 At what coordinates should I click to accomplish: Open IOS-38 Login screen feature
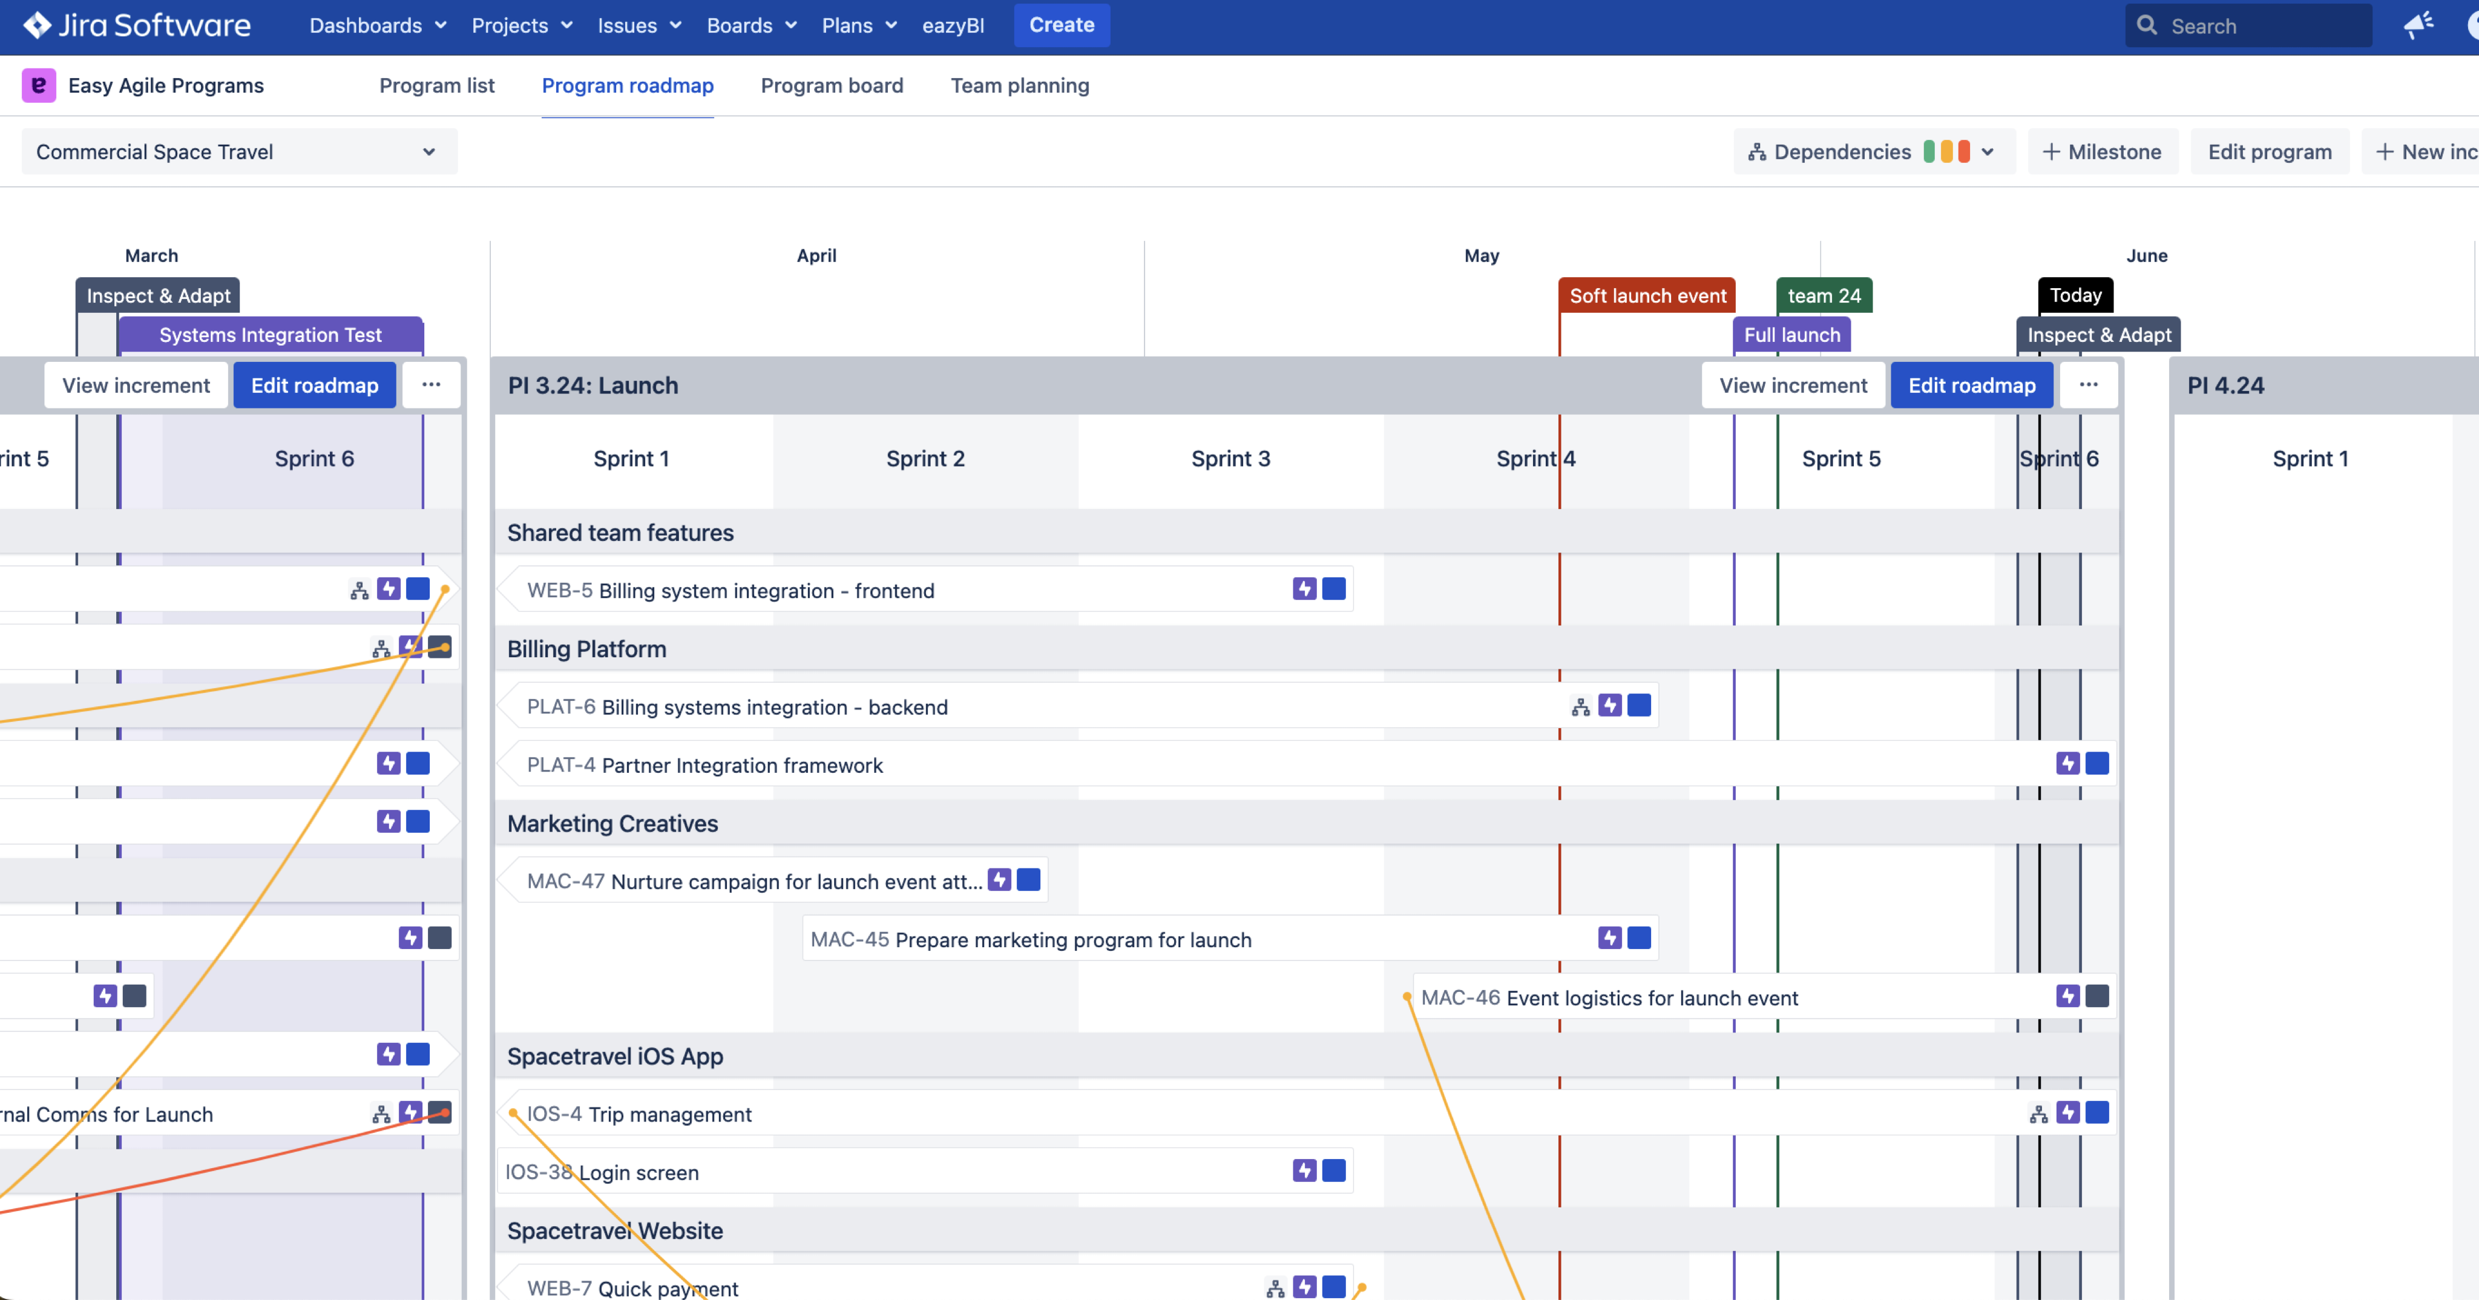926,1172
